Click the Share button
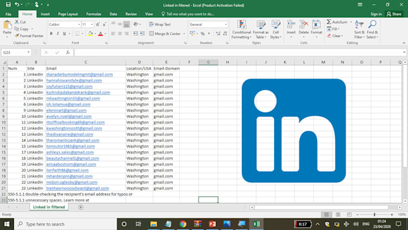Image resolution: width=408 pixels, height=230 pixels. point(394,14)
